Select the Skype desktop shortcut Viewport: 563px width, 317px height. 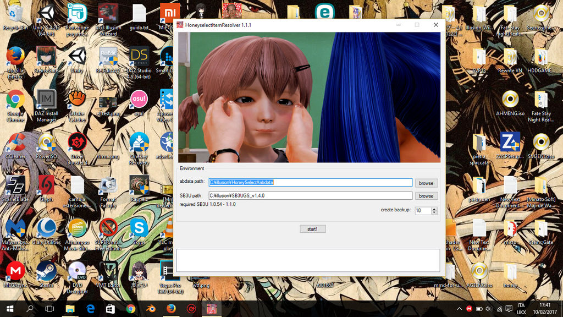tap(139, 232)
